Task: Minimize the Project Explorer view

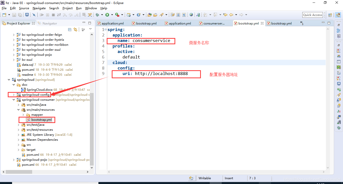Action: click(x=84, y=23)
